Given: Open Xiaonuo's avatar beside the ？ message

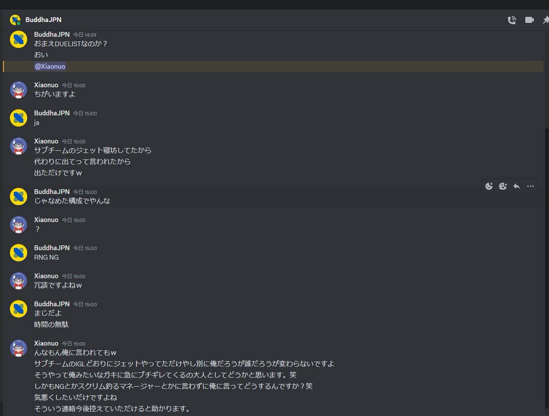Looking at the screenshot, I should point(18,224).
